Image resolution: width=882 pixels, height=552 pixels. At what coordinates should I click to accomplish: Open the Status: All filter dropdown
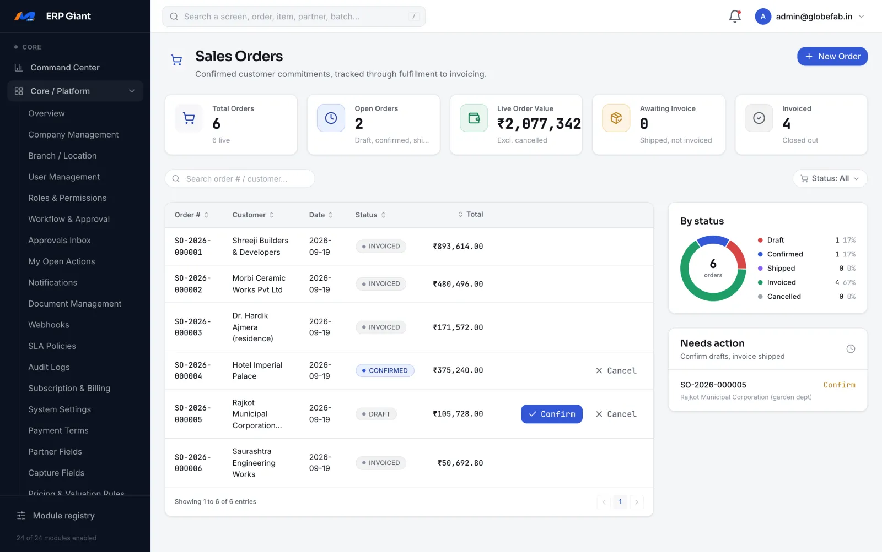coord(830,178)
